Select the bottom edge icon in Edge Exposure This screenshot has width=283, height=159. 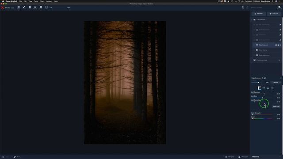[x=268, y=88]
